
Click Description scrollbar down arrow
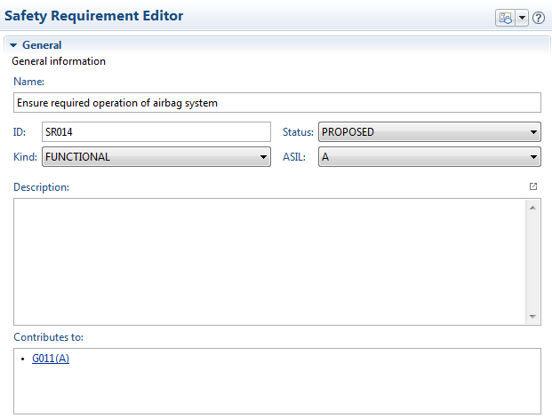tap(533, 316)
